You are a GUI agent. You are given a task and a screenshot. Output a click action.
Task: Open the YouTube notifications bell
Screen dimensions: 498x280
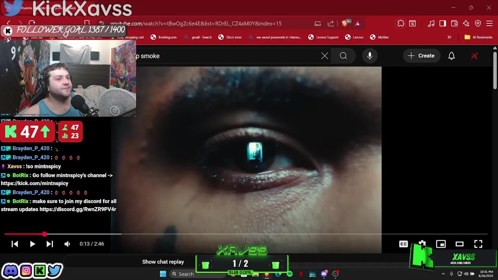point(451,56)
